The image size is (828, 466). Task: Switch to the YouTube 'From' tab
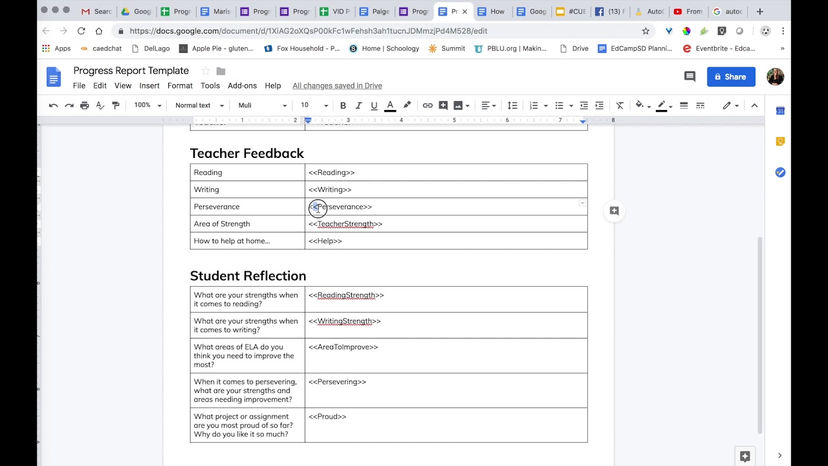[688, 11]
